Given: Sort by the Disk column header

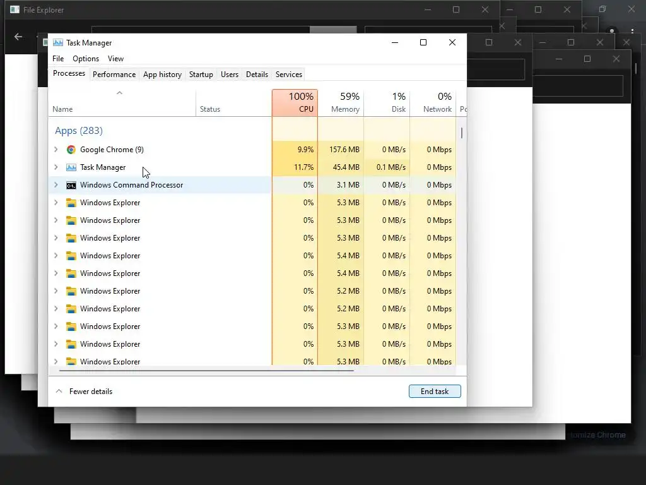Looking at the screenshot, I should 387,103.
